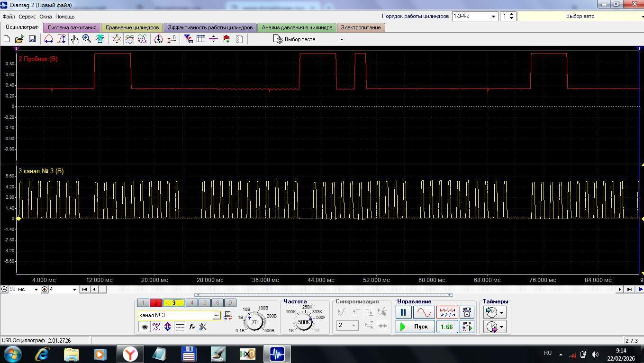Image resolution: width=644 pixels, height=363 pixels.
Task: Open the Выбор теста dropdown
Action: pyautogui.click(x=308, y=39)
